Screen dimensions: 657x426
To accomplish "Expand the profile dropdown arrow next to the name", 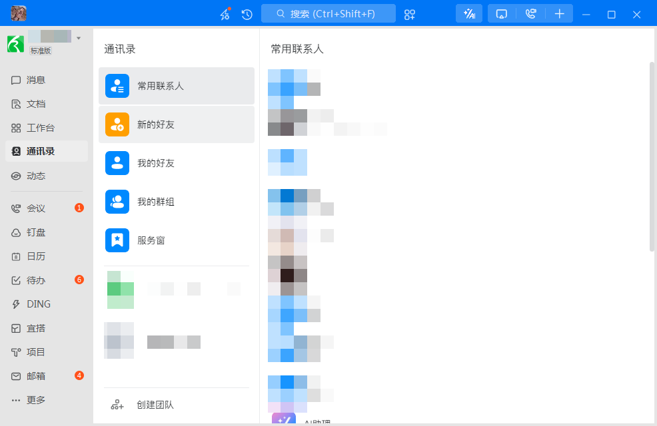I will (x=79, y=38).
